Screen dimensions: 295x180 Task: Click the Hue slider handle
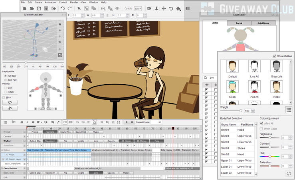pos(269,157)
